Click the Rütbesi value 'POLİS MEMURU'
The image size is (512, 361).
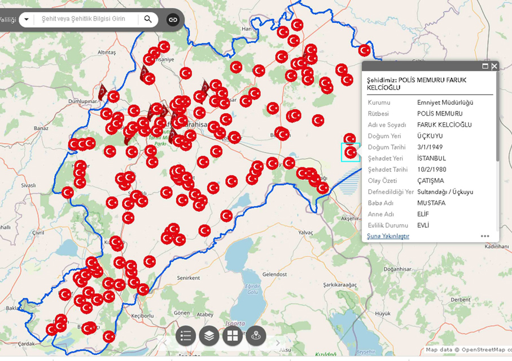pyautogui.click(x=440, y=114)
